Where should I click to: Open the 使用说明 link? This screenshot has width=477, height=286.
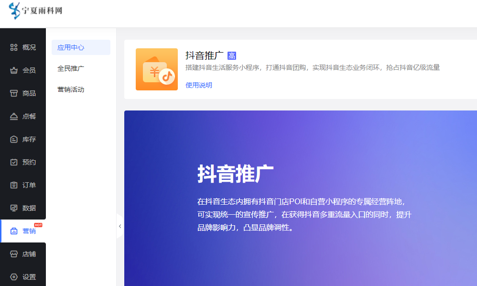[x=199, y=85]
